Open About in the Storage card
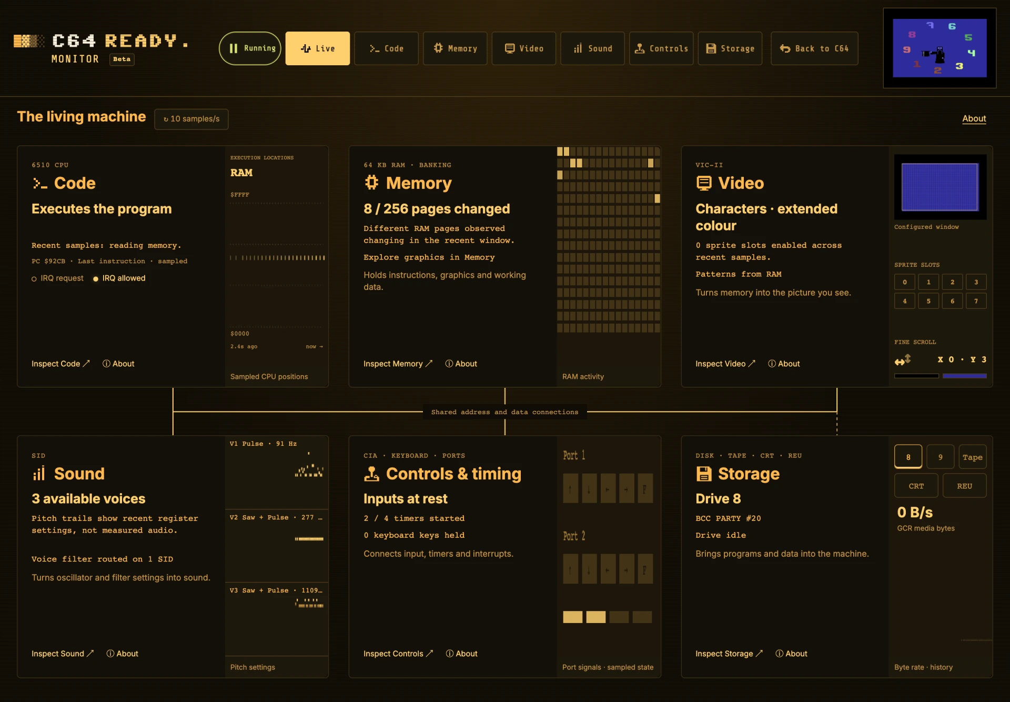This screenshot has width=1010, height=702. 791,654
